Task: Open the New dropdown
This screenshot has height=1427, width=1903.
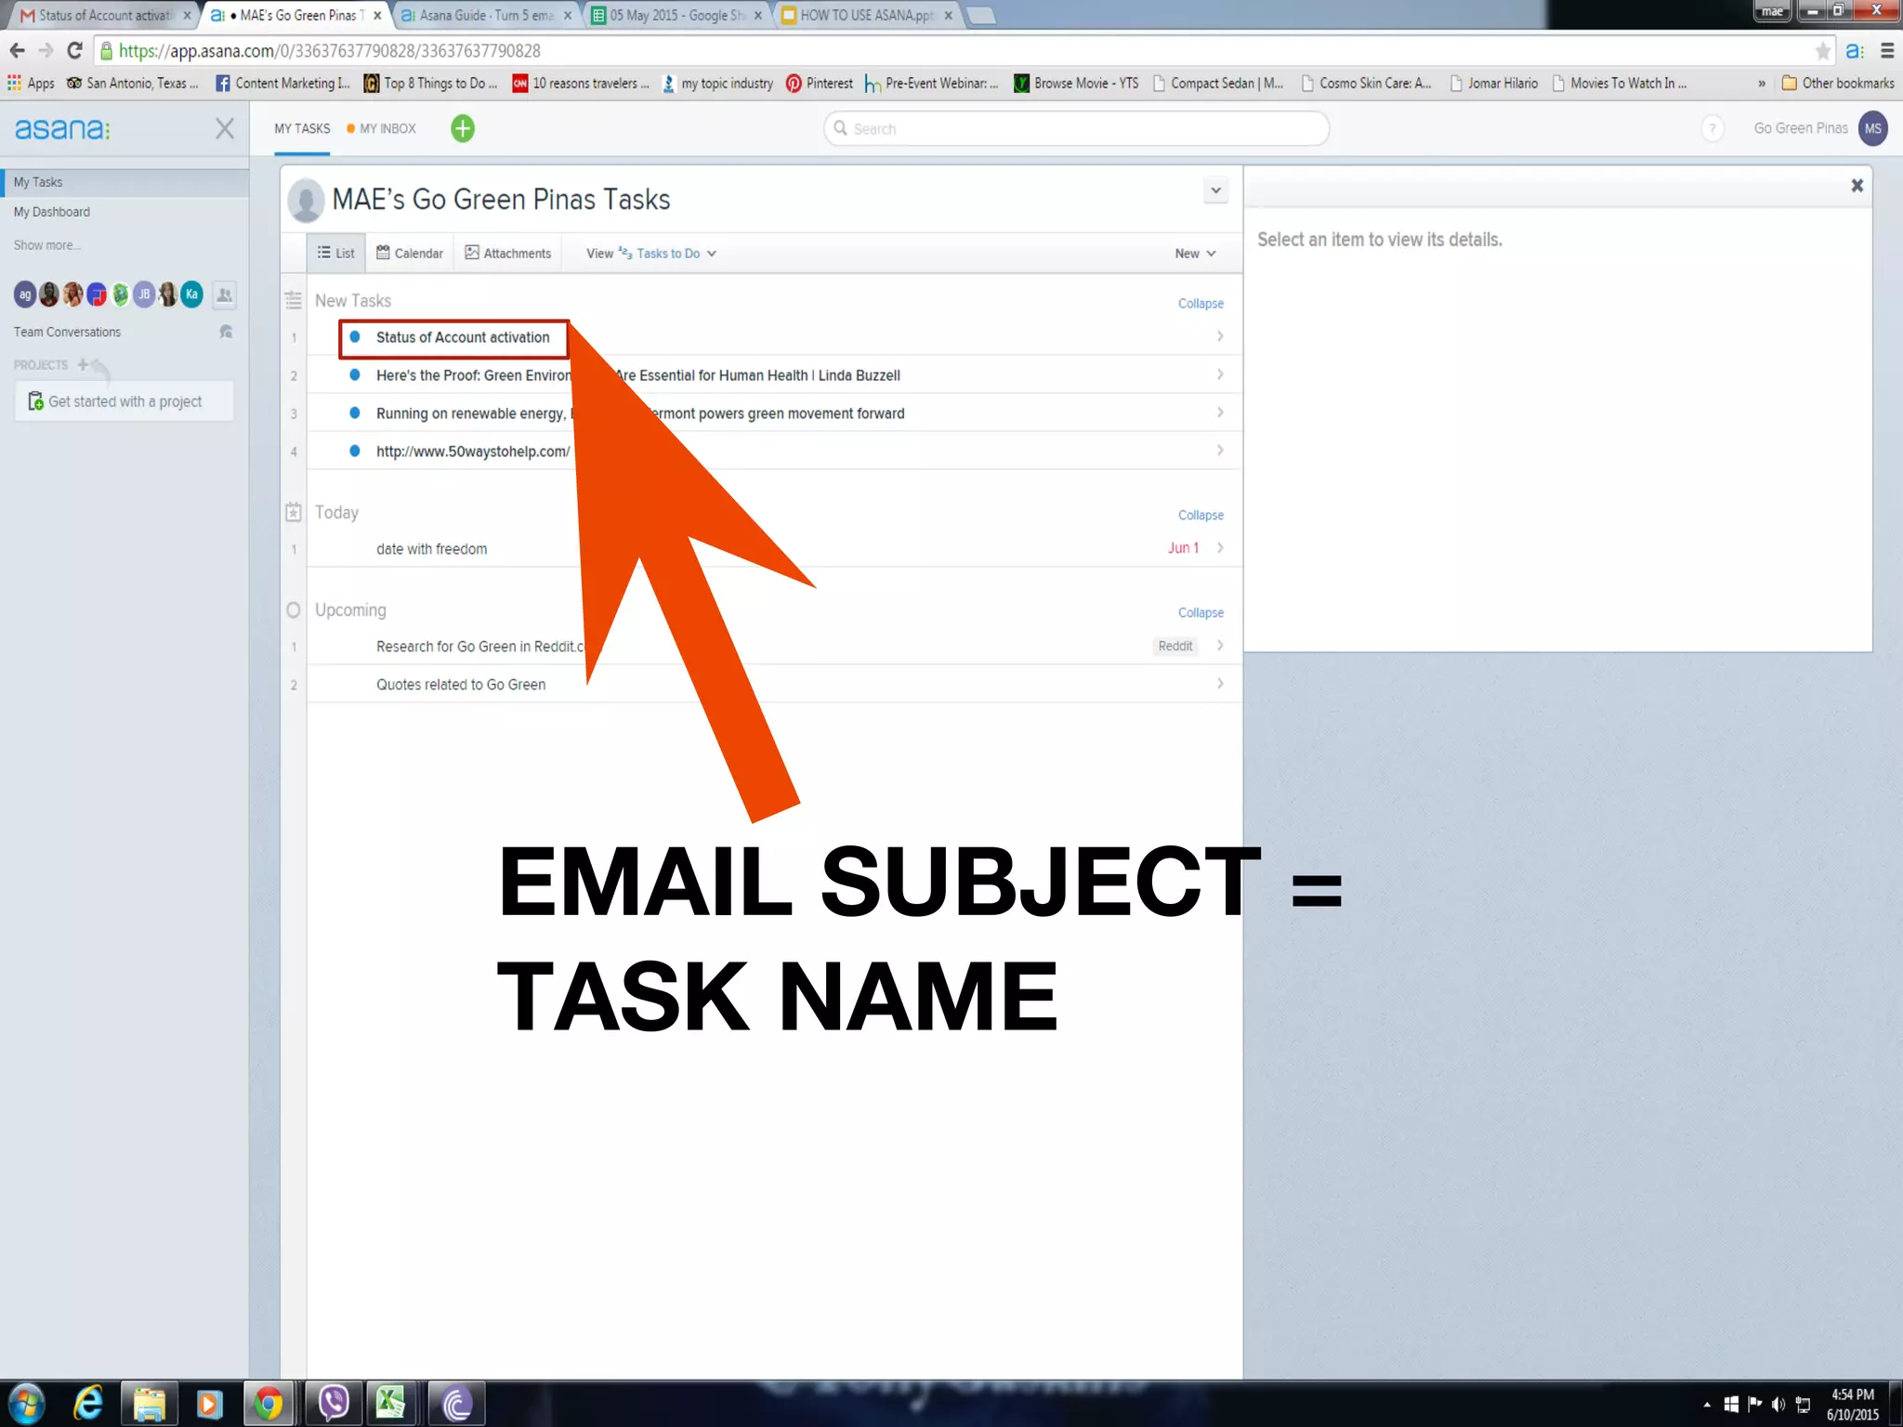Action: pos(1195,254)
